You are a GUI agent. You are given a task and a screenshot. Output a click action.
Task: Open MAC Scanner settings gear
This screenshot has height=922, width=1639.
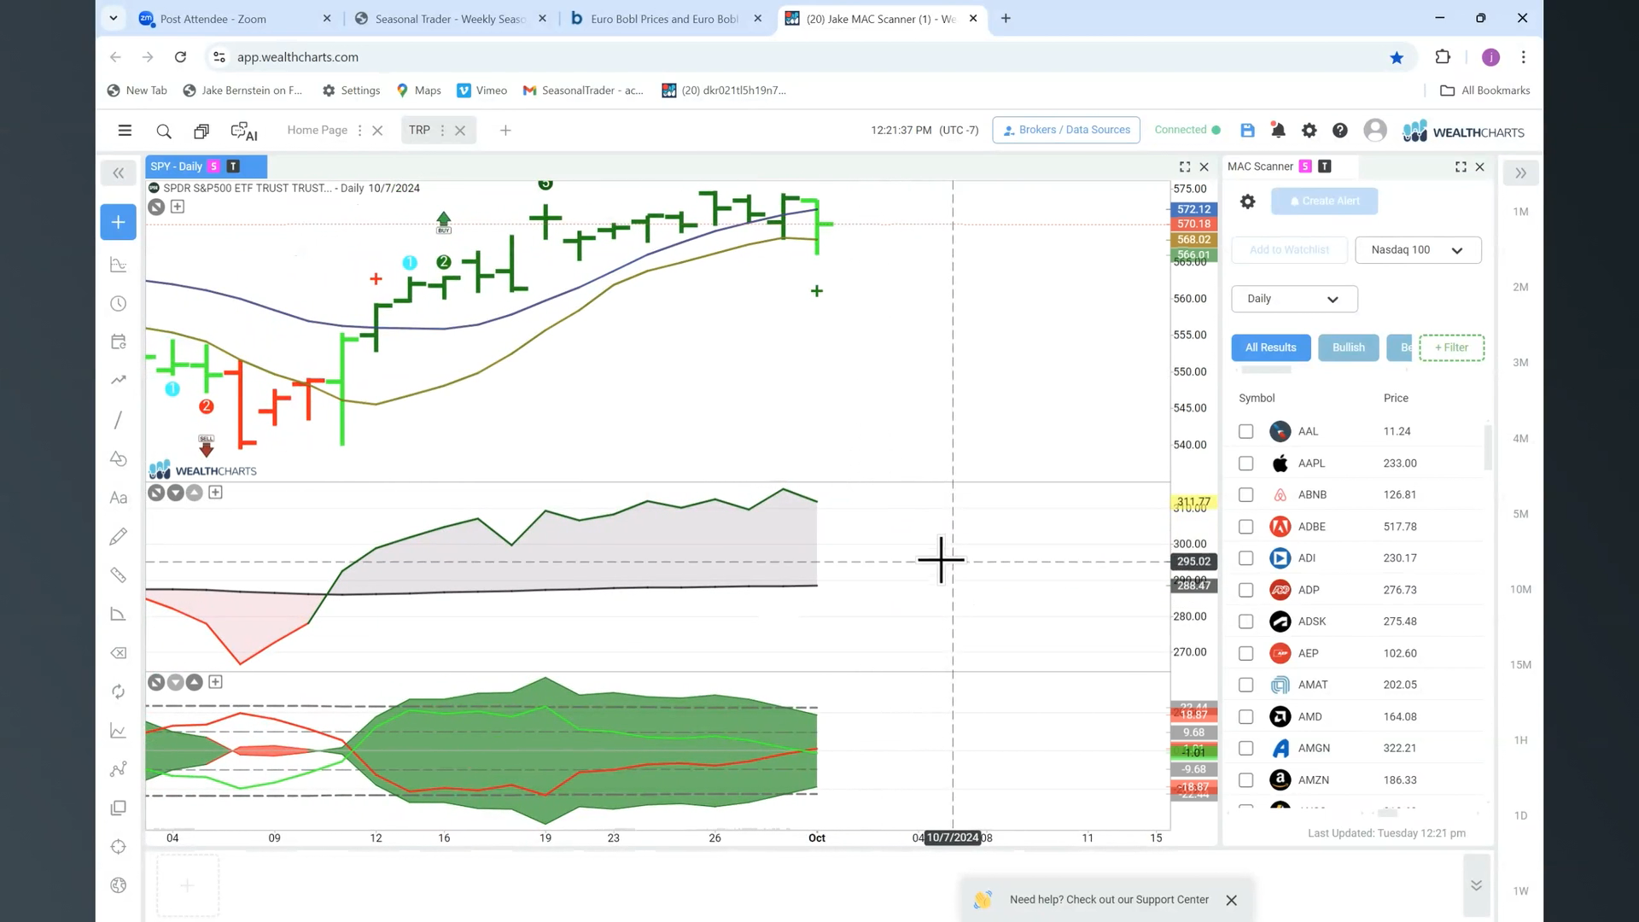tap(1247, 201)
